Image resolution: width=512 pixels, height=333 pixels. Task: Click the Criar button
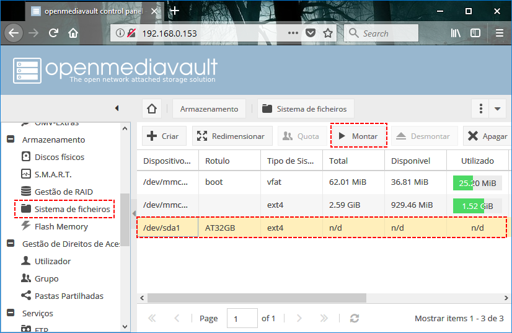tap(164, 136)
